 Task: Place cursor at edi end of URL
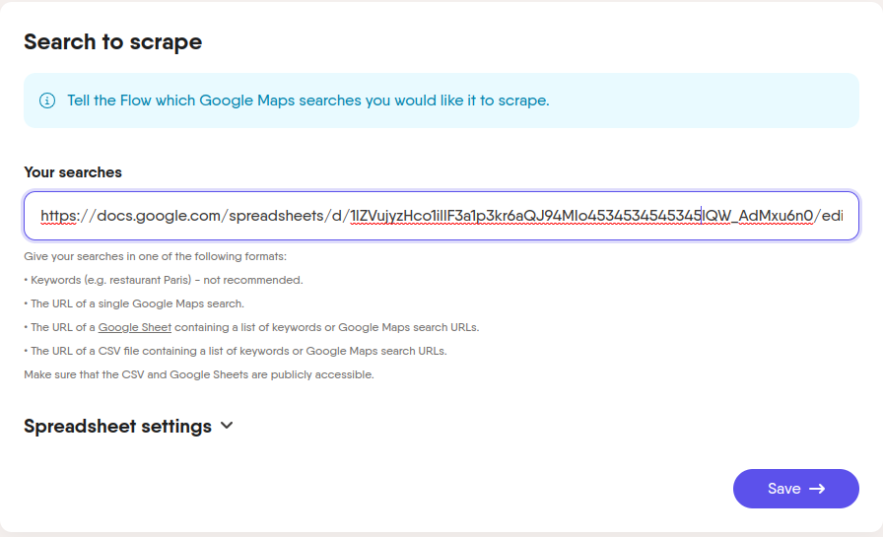[x=833, y=216]
